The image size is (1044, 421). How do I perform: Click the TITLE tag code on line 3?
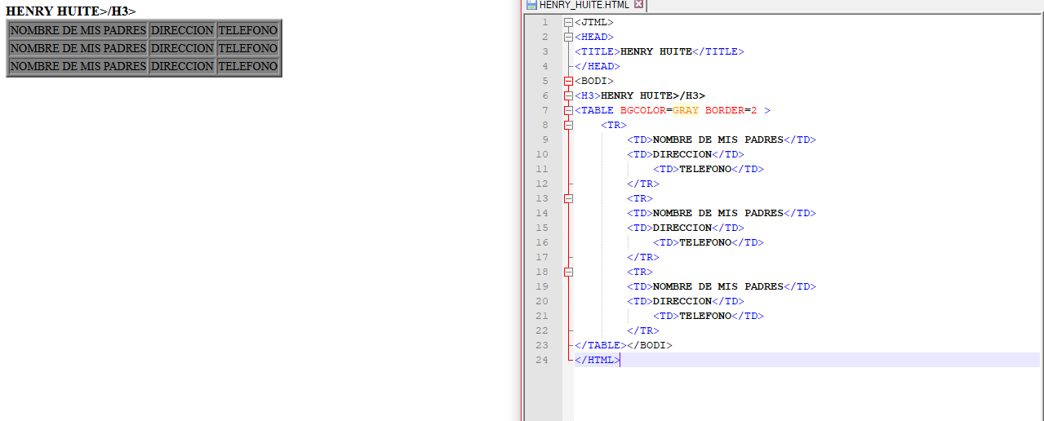click(660, 51)
